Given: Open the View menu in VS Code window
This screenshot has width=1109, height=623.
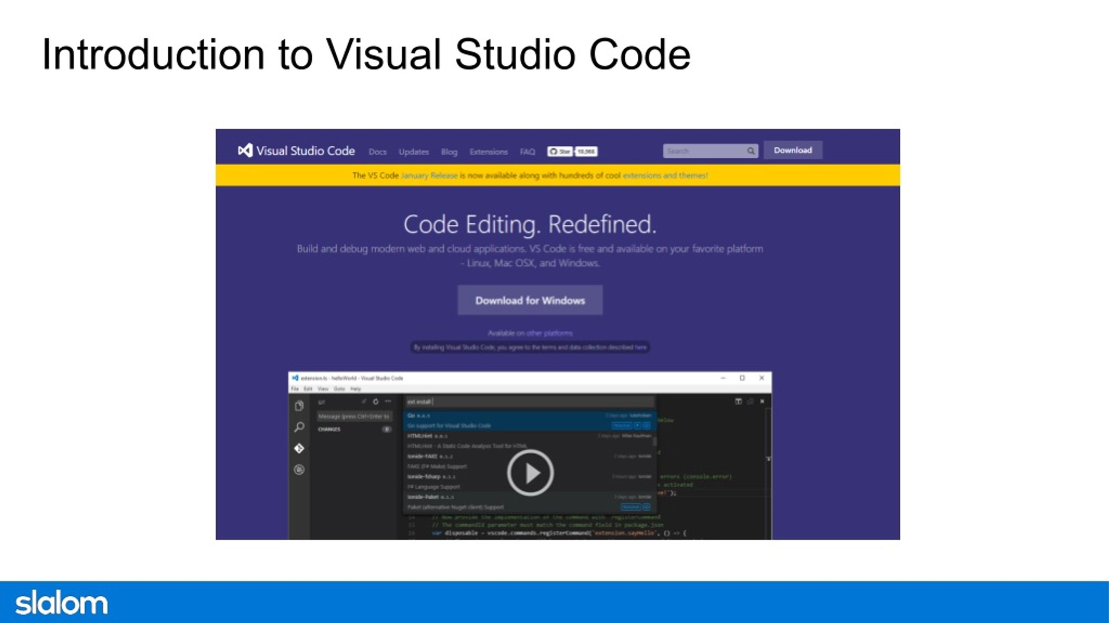Looking at the screenshot, I should [323, 389].
